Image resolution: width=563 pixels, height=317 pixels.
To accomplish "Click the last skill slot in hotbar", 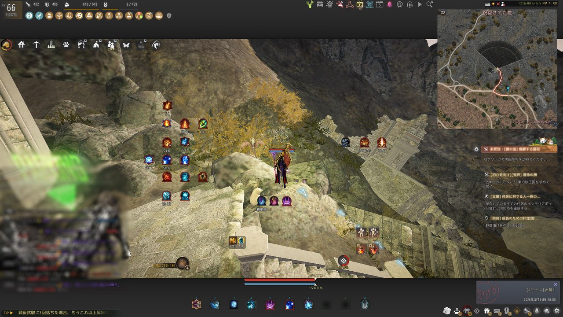I will pyautogui.click(x=364, y=304).
